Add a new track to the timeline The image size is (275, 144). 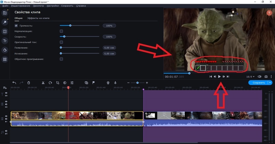click(5, 88)
